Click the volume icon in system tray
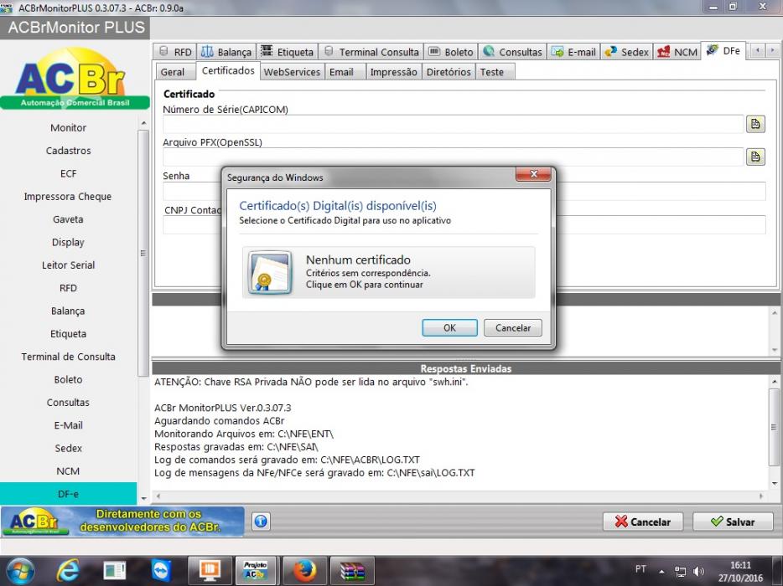Screen dimensions: 783x586 [x=698, y=572]
